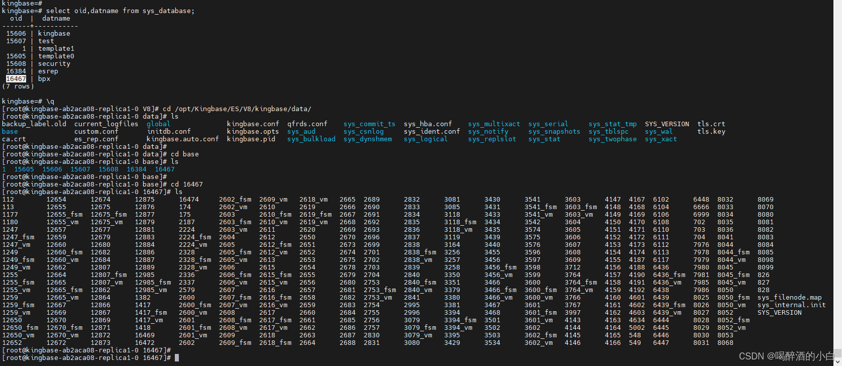Click the 'datname' column header
The height and width of the screenshot is (366, 842).
56,19
